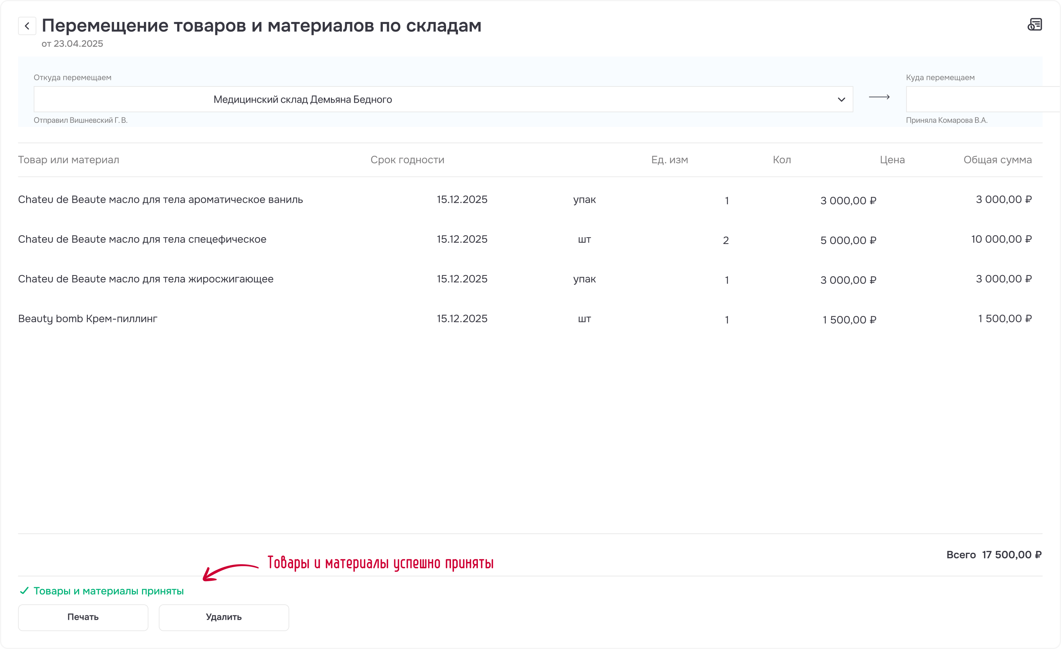Click price '3 000,00 ₽' in ароматическое ваниль row

tap(848, 200)
